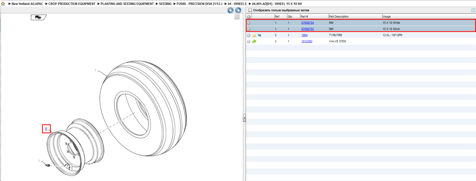Toggle the gray square box above the diagram

click(x=237, y=17)
